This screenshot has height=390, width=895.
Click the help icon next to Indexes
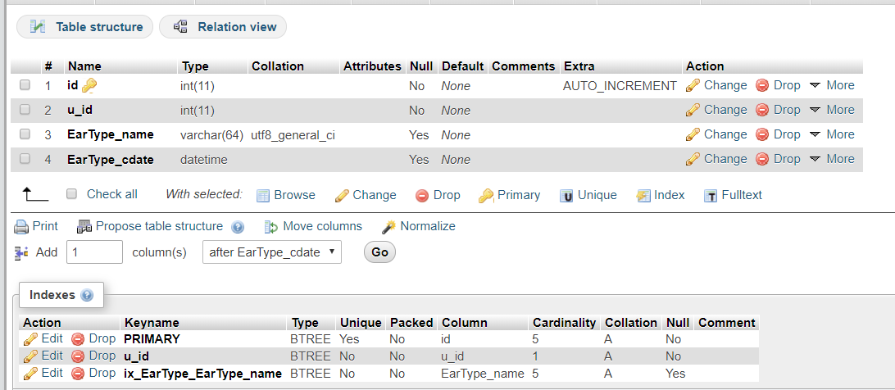pos(87,295)
